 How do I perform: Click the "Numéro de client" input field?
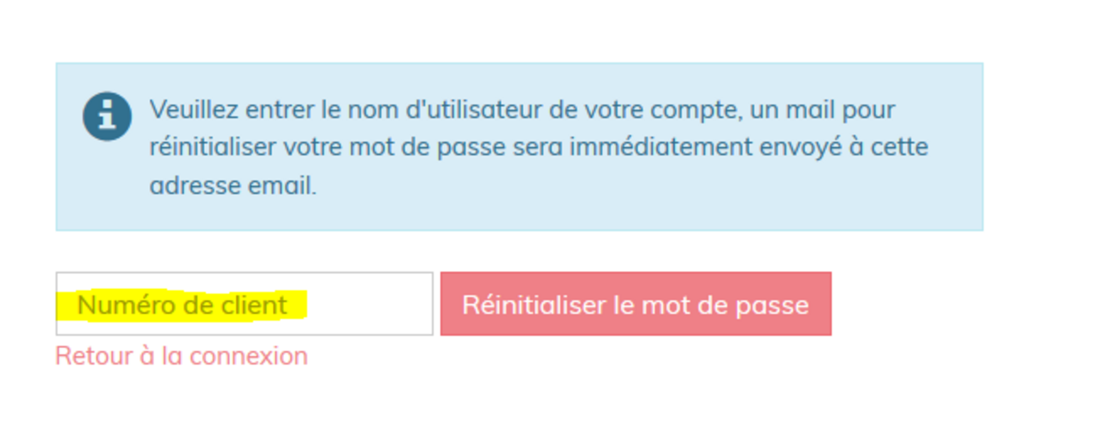coord(244,304)
